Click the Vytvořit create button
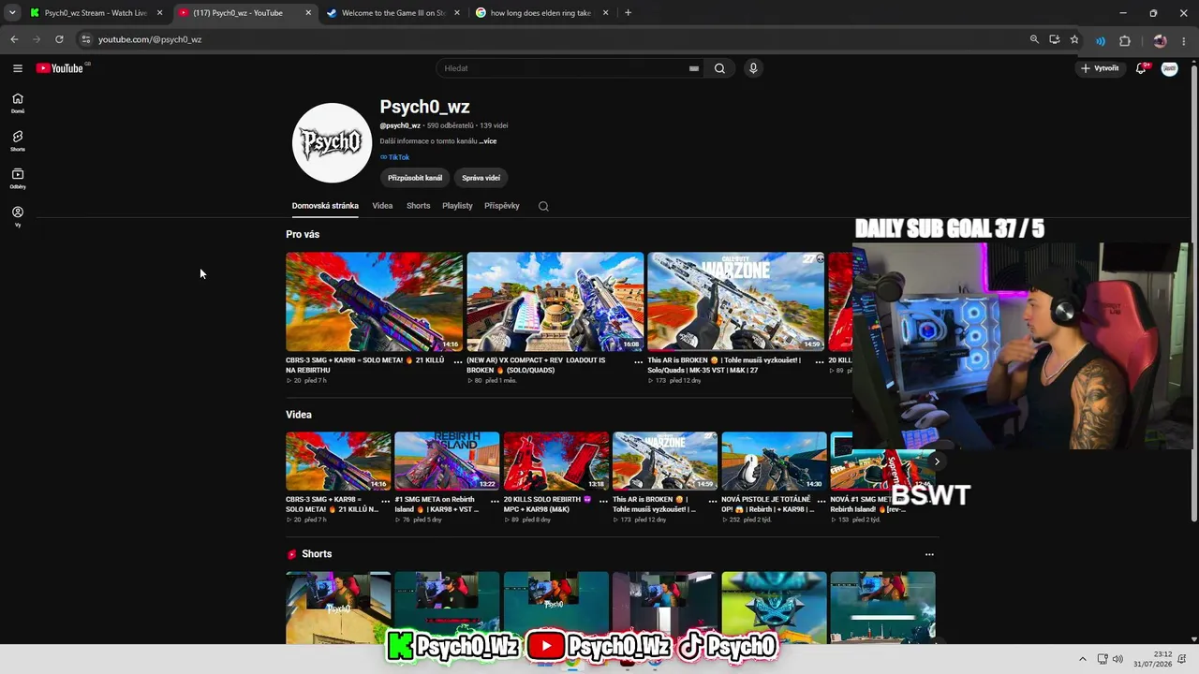The image size is (1199, 674). point(1100,68)
